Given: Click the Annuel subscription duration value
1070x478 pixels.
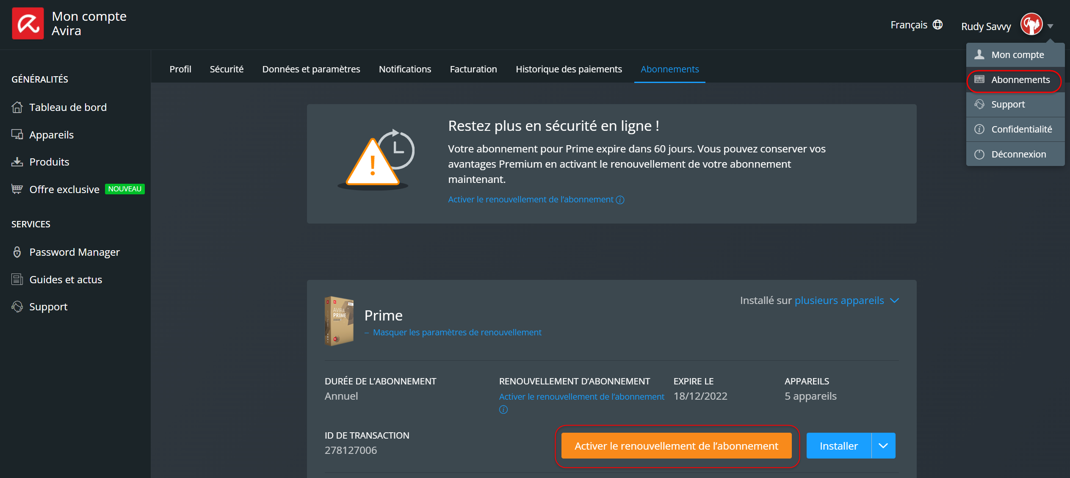Looking at the screenshot, I should [x=341, y=396].
